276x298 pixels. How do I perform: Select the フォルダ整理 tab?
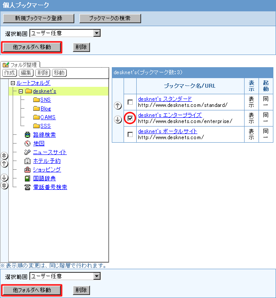[20, 65]
